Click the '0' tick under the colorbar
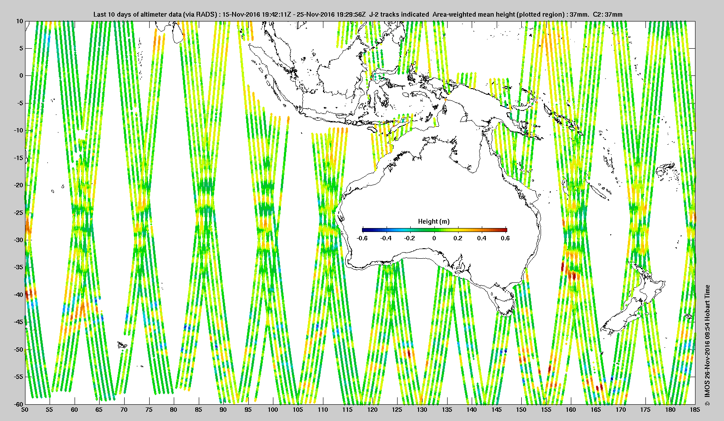Image resolution: width=724 pixels, height=421 pixels. pyautogui.click(x=434, y=238)
